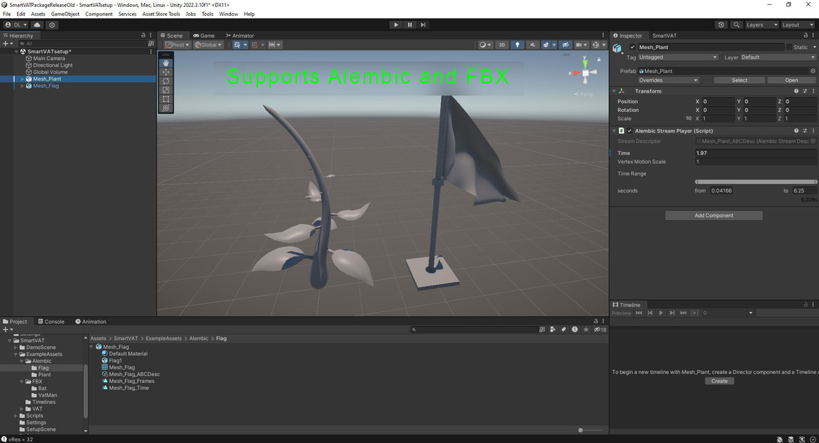Toggle 2D view mode
819x443 pixels.
click(502, 45)
